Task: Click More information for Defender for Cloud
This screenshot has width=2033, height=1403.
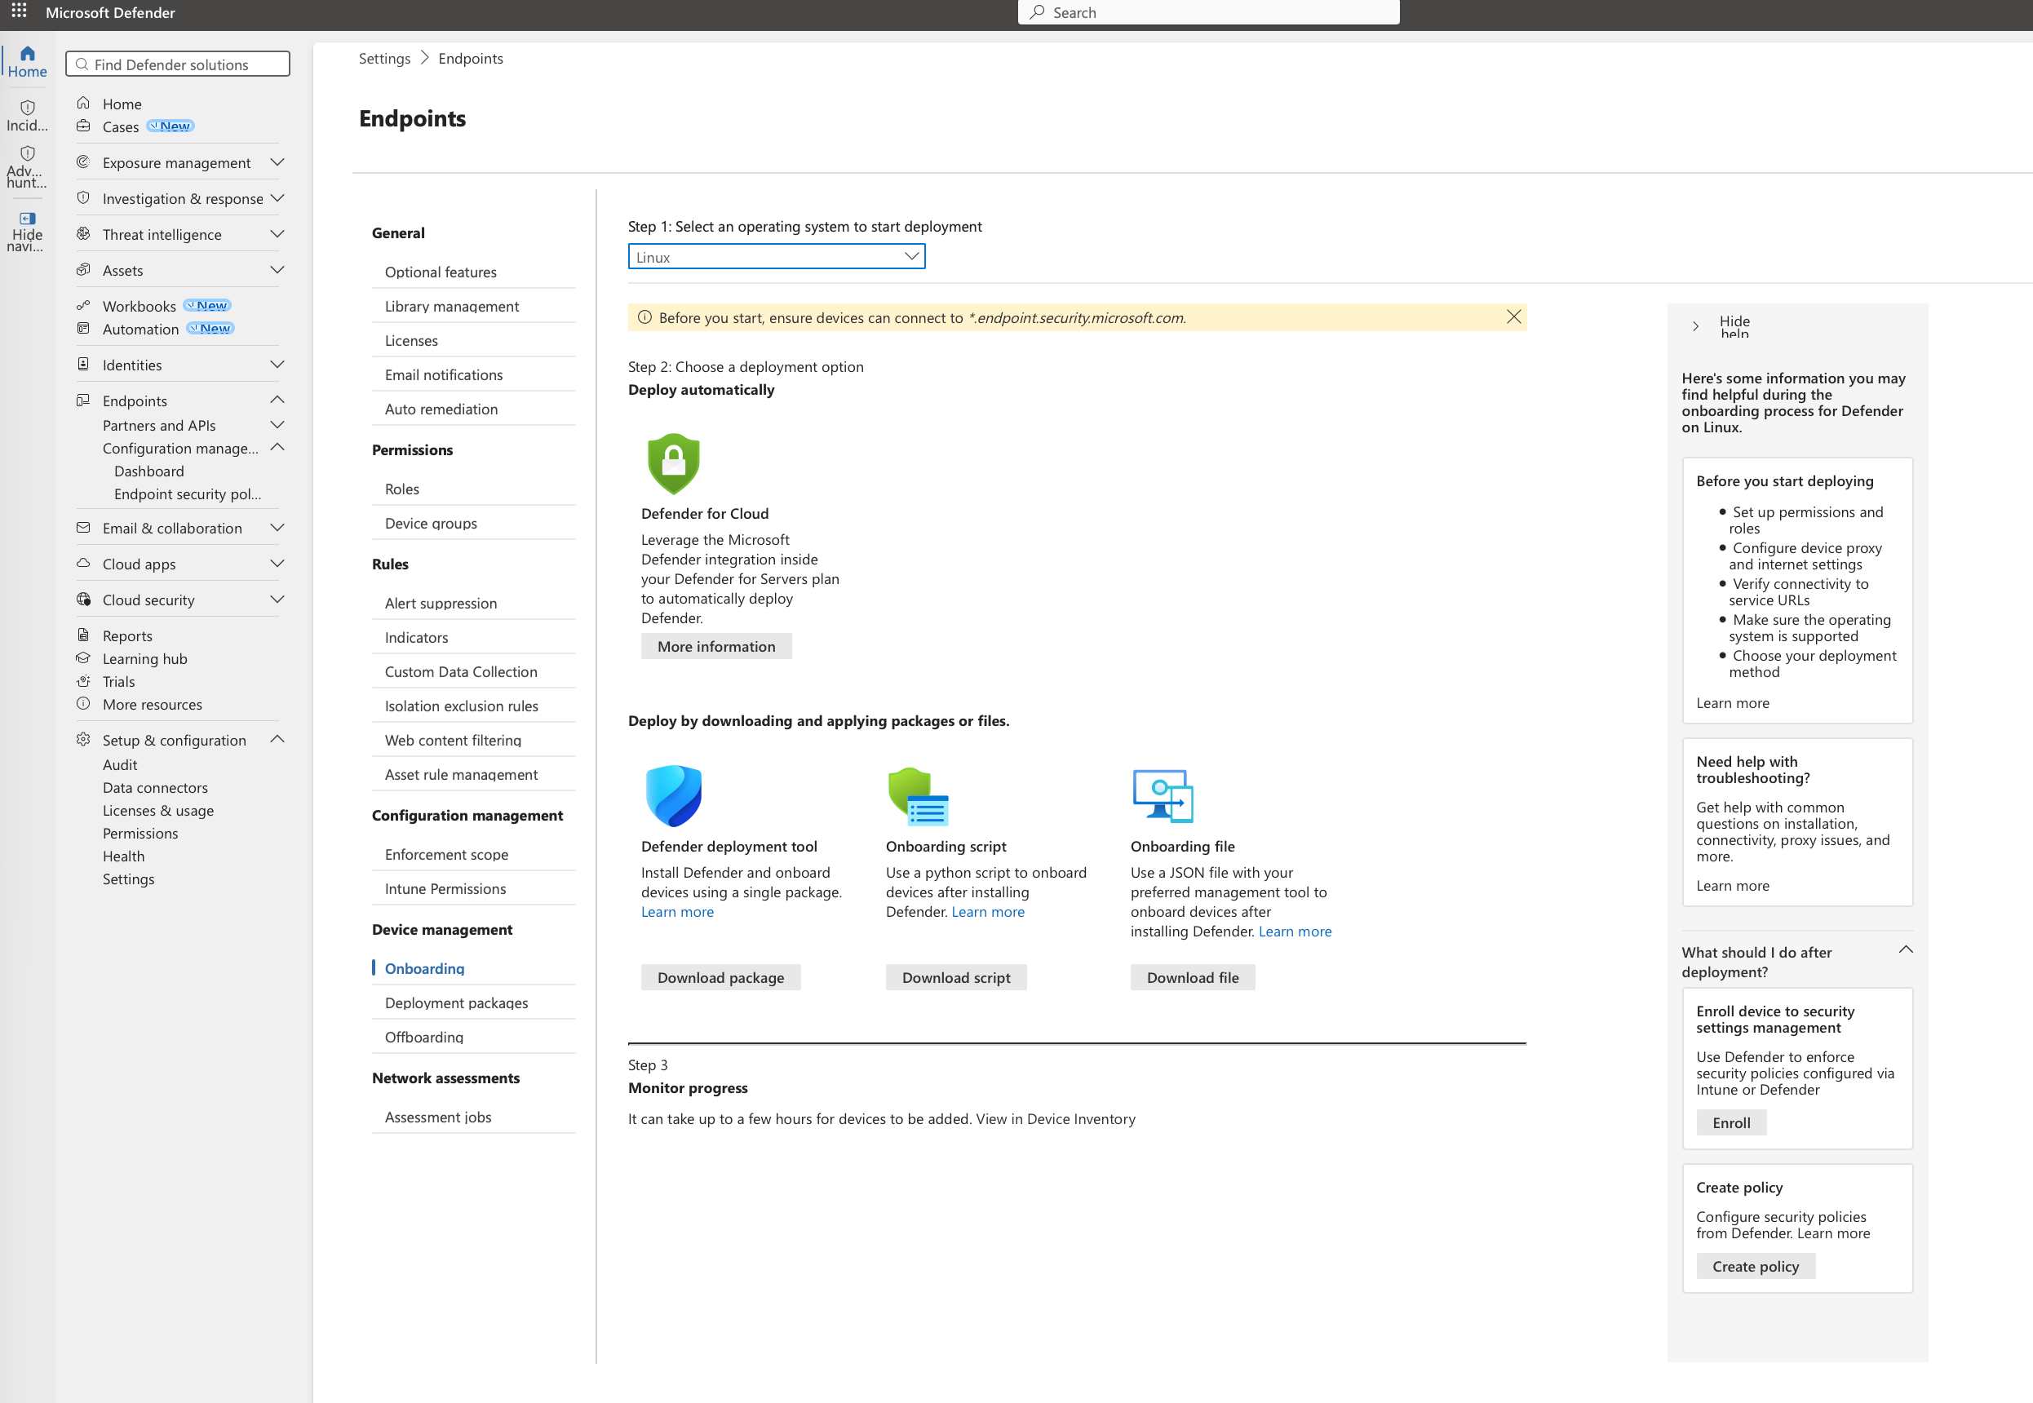Action: 715,646
